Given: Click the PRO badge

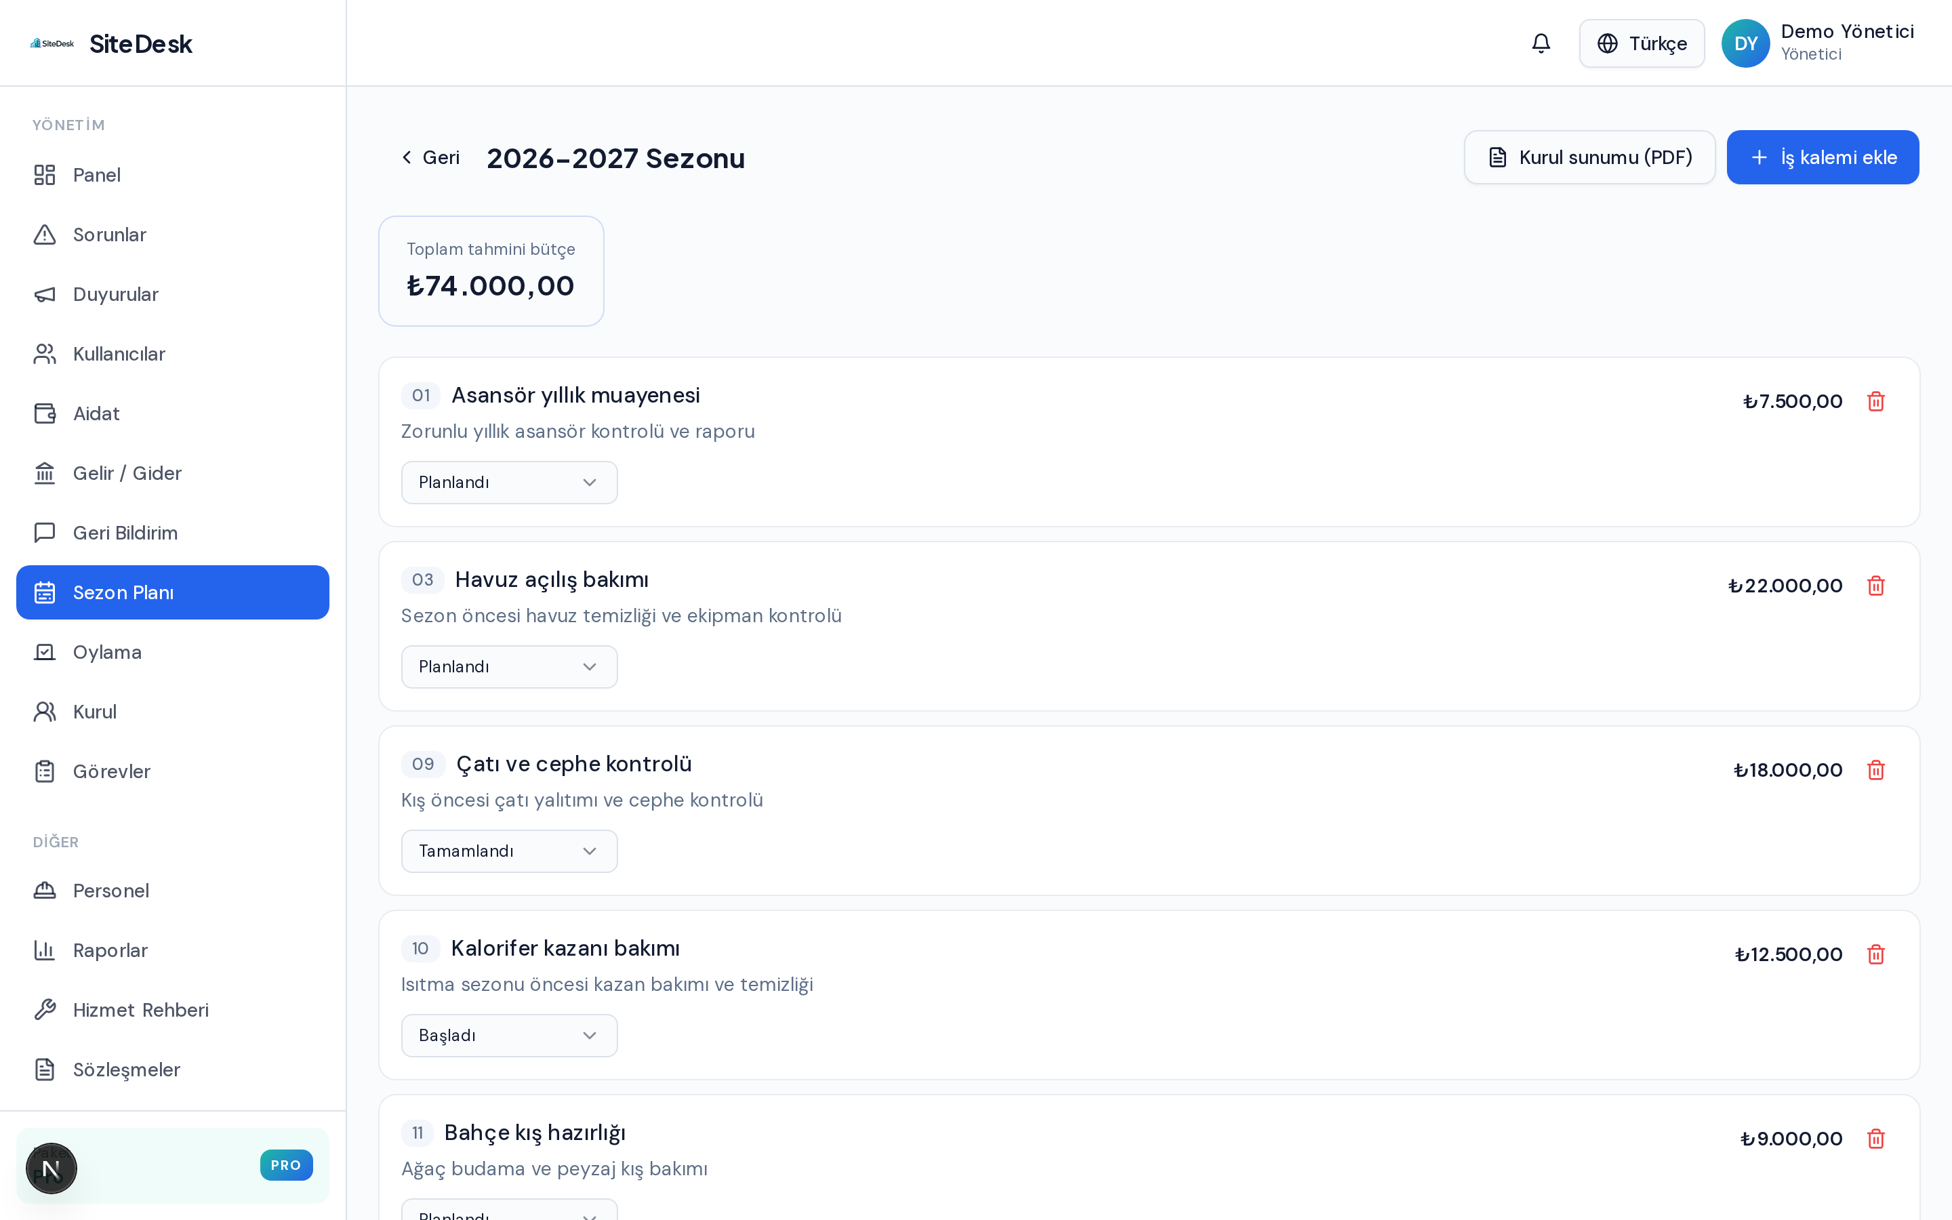Looking at the screenshot, I should click(x=286, y=1165).
